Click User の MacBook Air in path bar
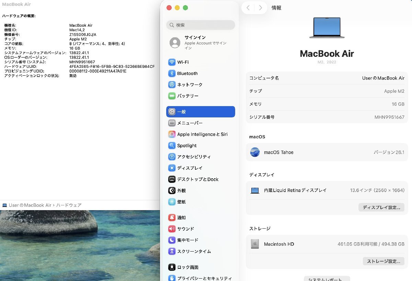Screen dimensions: 412x281 click(30, 205)
